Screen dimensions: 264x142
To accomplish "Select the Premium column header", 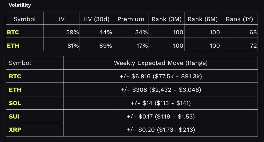I will point(131,19).
